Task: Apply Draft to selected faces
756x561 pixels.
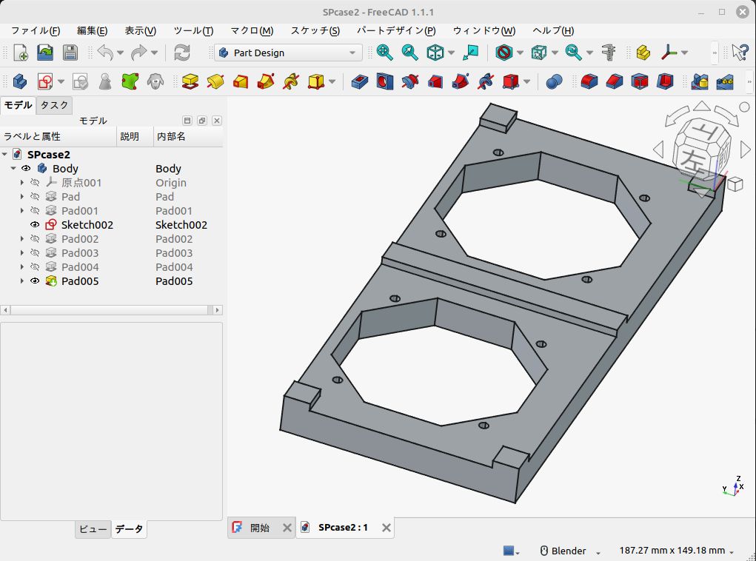Action: click(639, 81)
